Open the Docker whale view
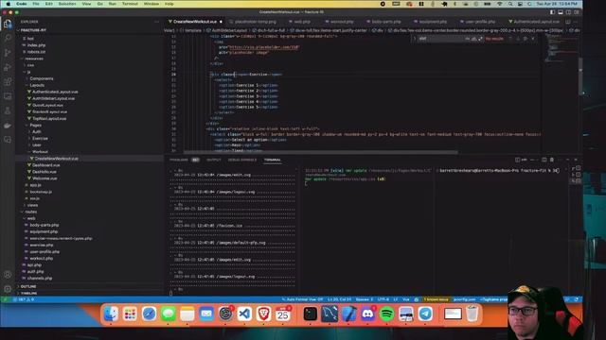 tap(8, 126)
